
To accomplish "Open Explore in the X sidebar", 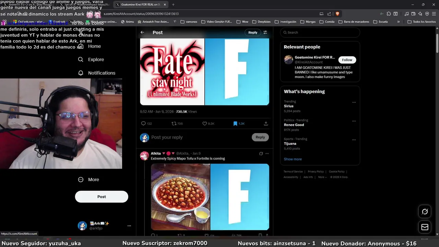I will click(x=91, y=59).
